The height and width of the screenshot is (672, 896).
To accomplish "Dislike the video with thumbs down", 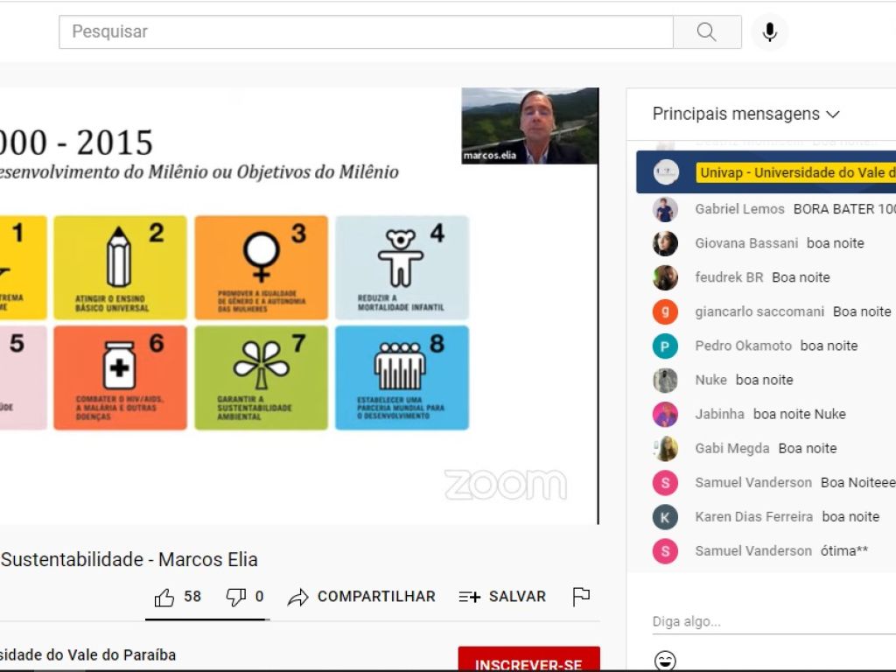I will 235,597.
